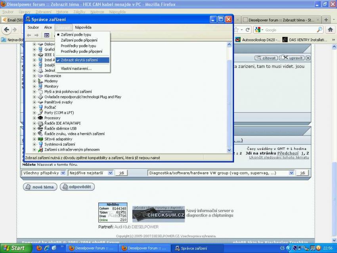337x253 pixels.
Task: Click the mouse icon beside Myši a jiná polohovací zařízení
Action: [40, 92]
